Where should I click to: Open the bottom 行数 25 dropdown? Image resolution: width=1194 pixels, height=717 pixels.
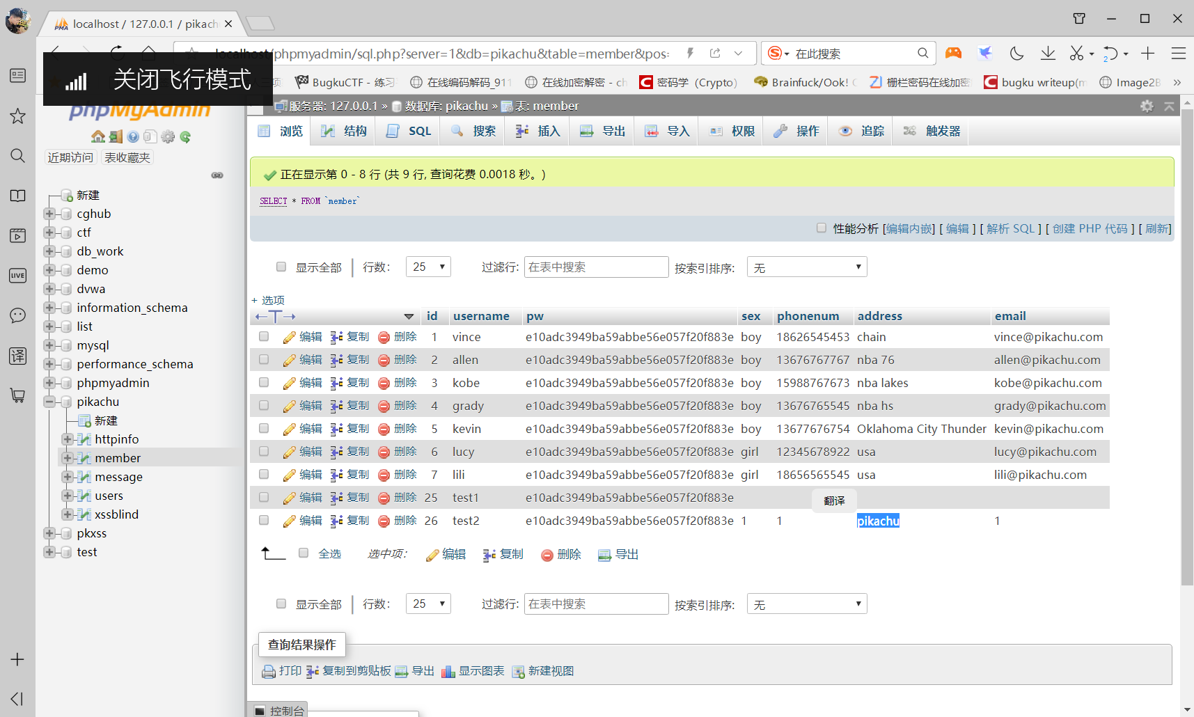coord(428,604)
